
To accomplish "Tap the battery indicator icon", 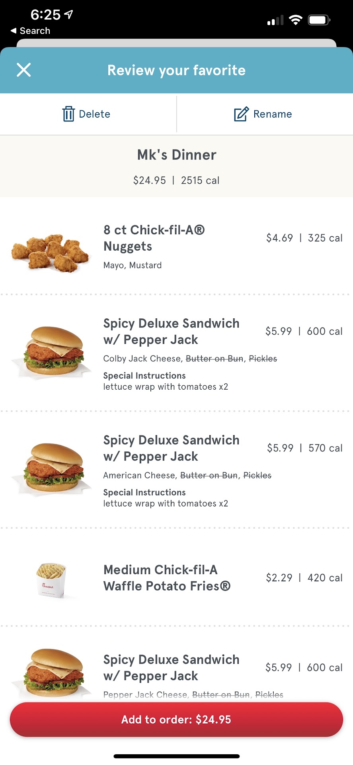I will 319,20.
